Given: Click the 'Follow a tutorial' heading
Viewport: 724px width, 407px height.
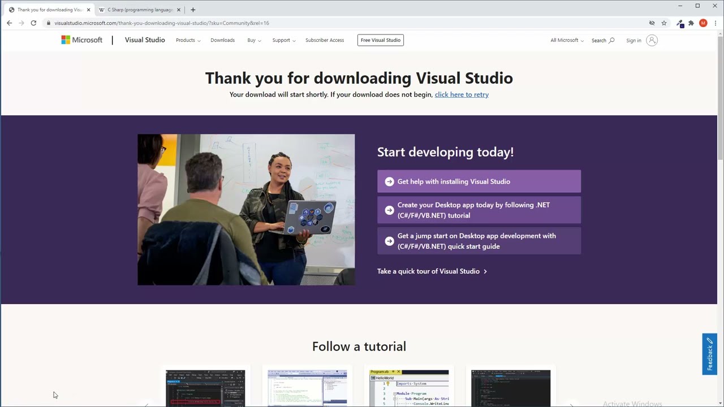Looking at the screenshot, I should pos(359,347).
